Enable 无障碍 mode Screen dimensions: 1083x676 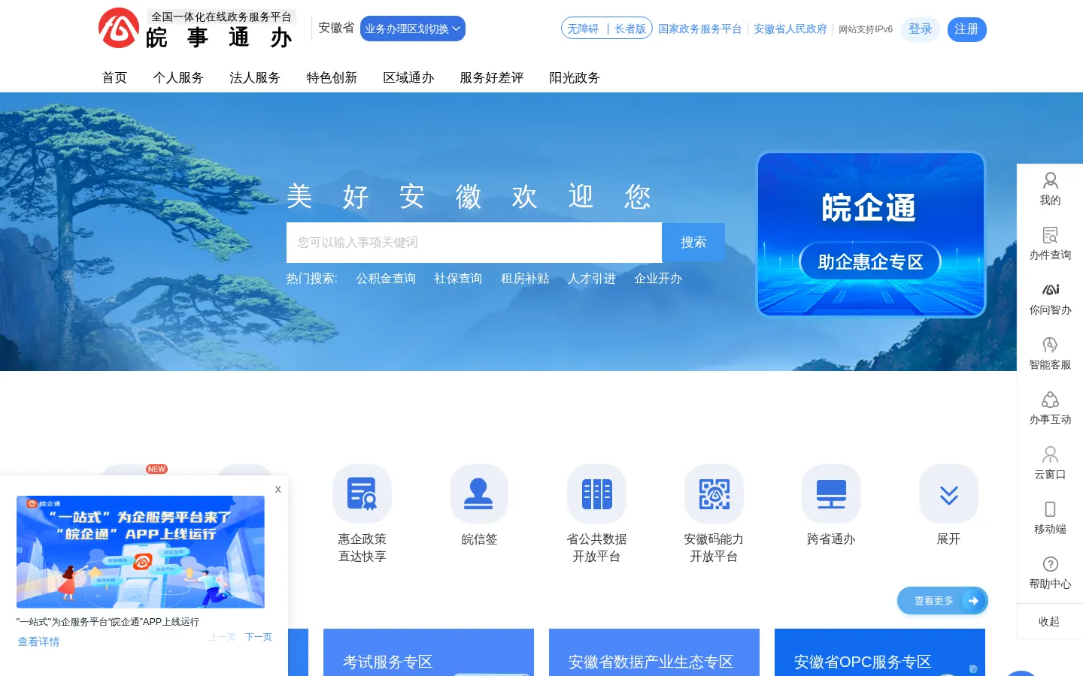coord(583,29)
